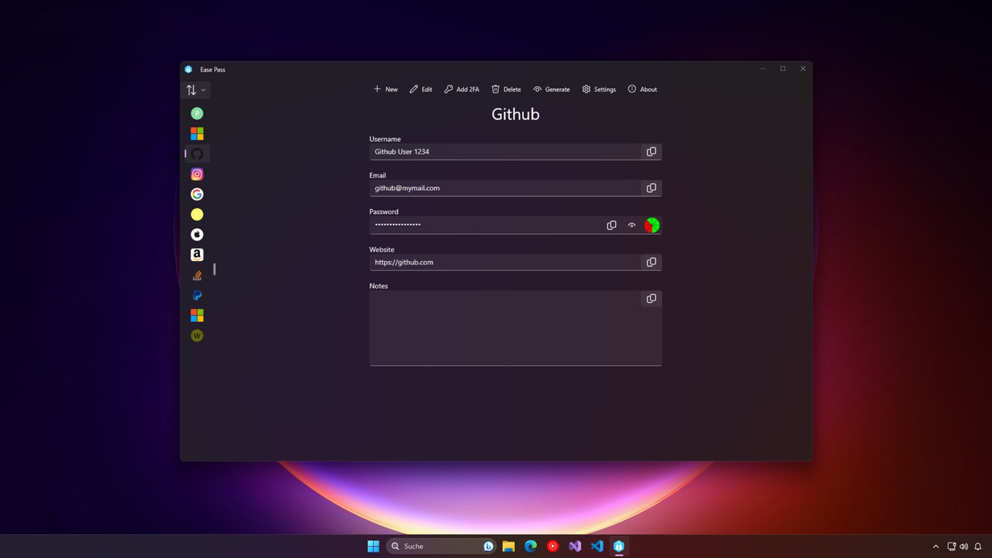992x558 pixels.
Task: Open Ease Pass Settings
Action: click(x=599, y=89)
